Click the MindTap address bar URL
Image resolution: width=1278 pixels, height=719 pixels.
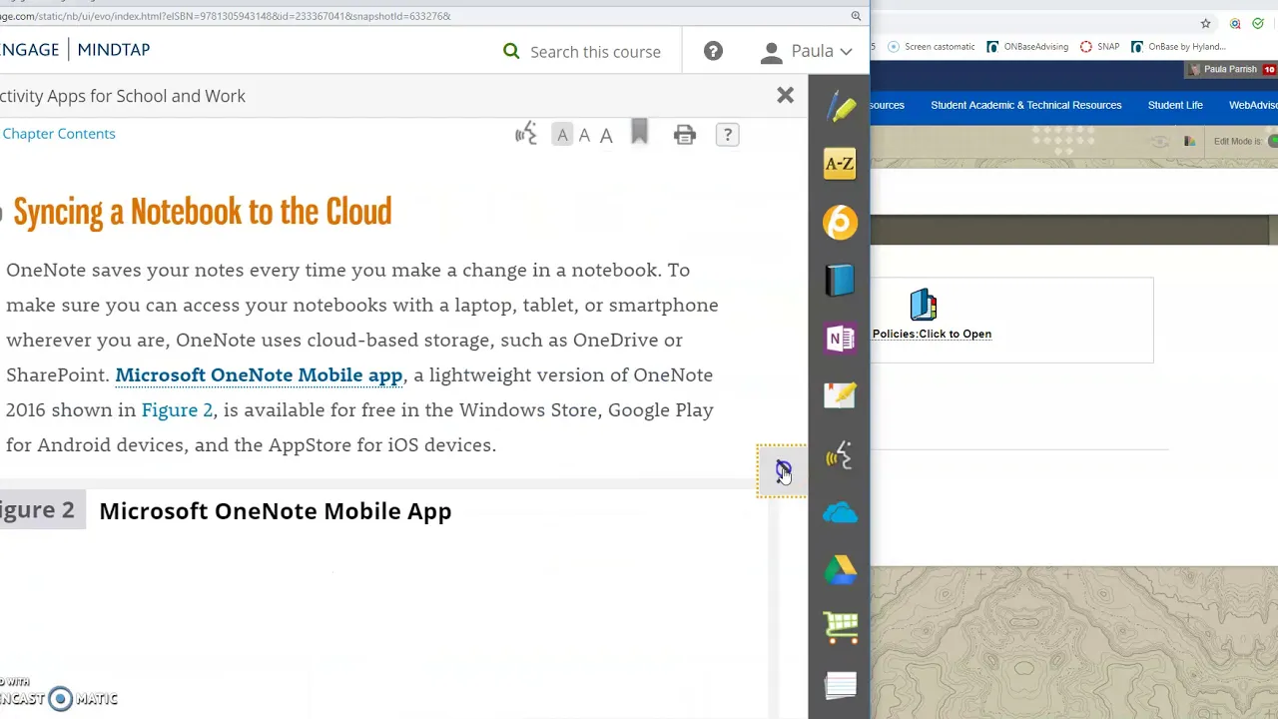(x=226, y=16)
